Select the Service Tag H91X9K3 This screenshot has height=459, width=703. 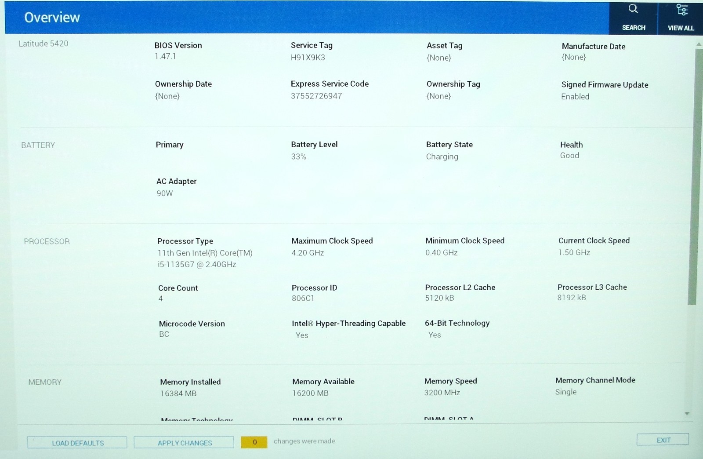pos(308,57)
